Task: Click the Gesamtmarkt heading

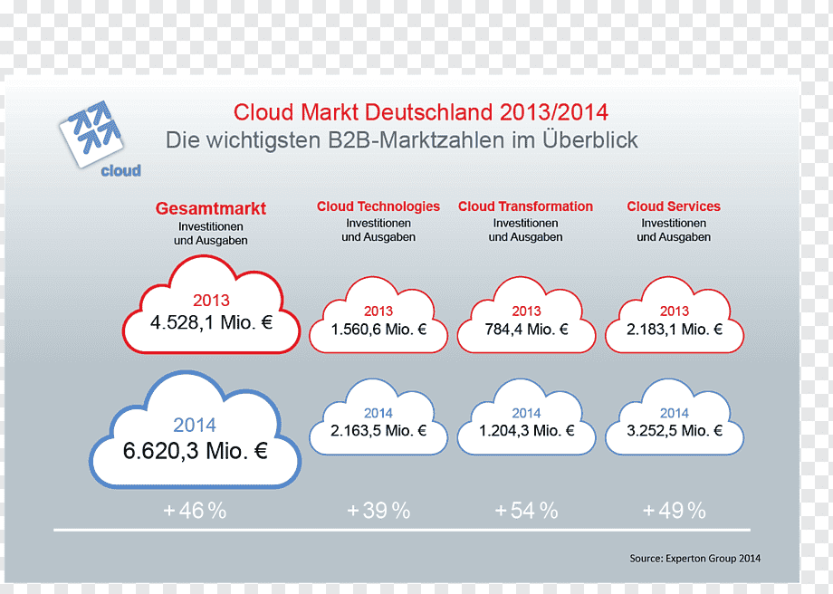Action: tap(210, 208)
